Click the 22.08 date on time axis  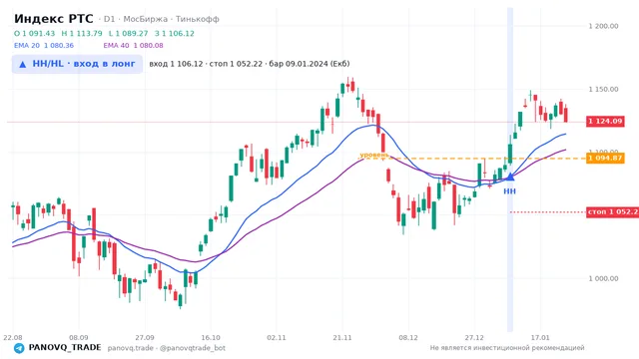(x=13, y=337)
